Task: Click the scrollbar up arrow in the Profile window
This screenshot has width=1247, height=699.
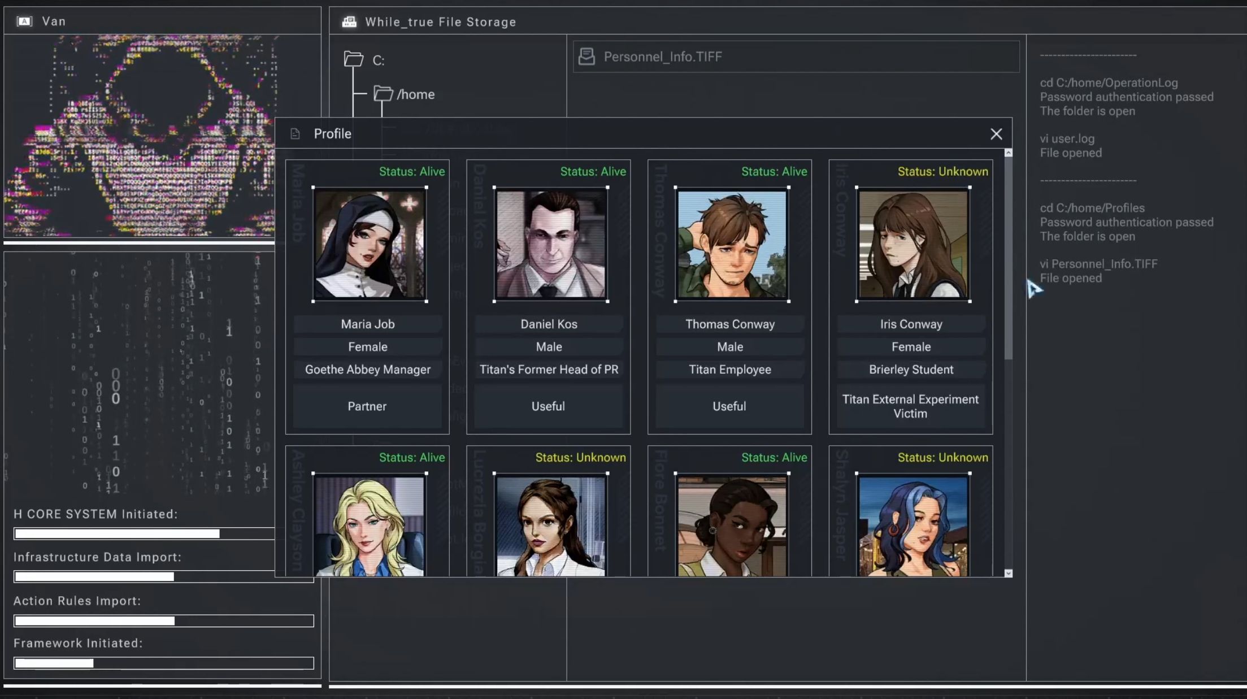Action: coord(1007,152)
